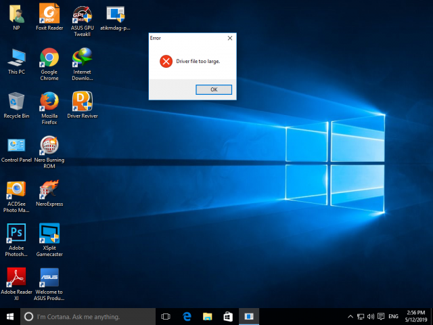The image size is (433, 325).
Task: Click OK in the Error dialog
Action: (214, 89)
